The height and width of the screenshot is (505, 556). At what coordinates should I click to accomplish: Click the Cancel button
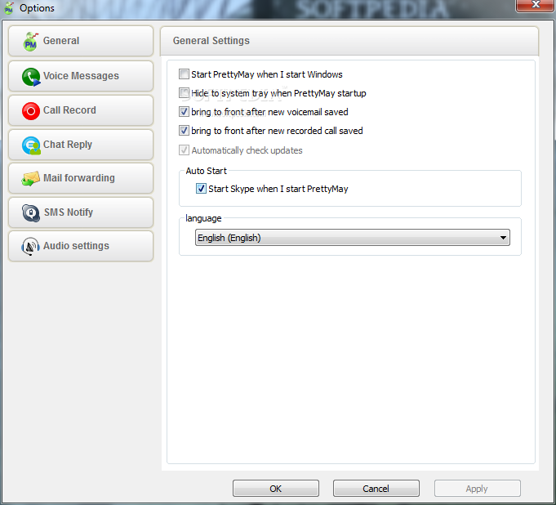point(376,489)
